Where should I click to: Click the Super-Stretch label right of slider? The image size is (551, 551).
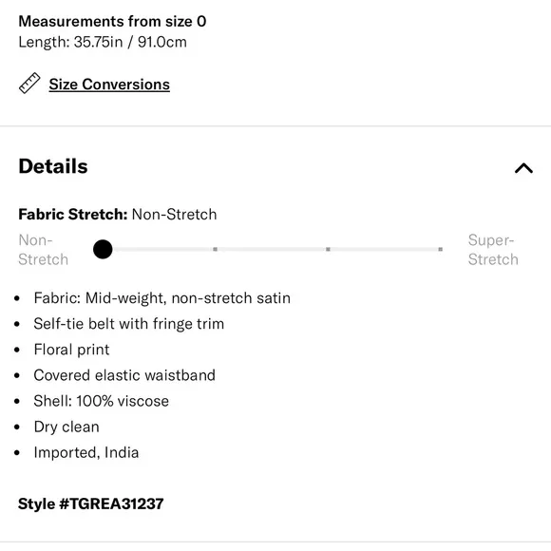[x=493, y=250]
